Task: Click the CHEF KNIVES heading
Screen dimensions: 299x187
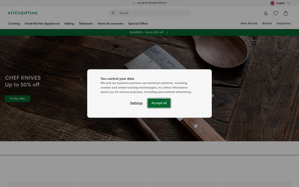Action: click(x=23, y=78)
